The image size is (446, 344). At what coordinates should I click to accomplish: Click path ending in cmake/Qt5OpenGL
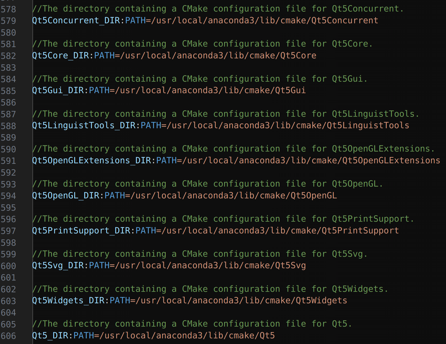click(234, 196)
